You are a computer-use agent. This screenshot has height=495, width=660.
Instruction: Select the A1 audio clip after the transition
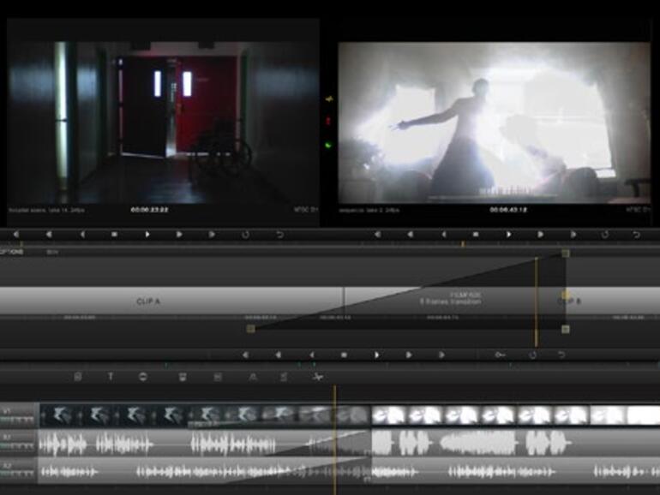pyautogui.click(x=516, y=443)
